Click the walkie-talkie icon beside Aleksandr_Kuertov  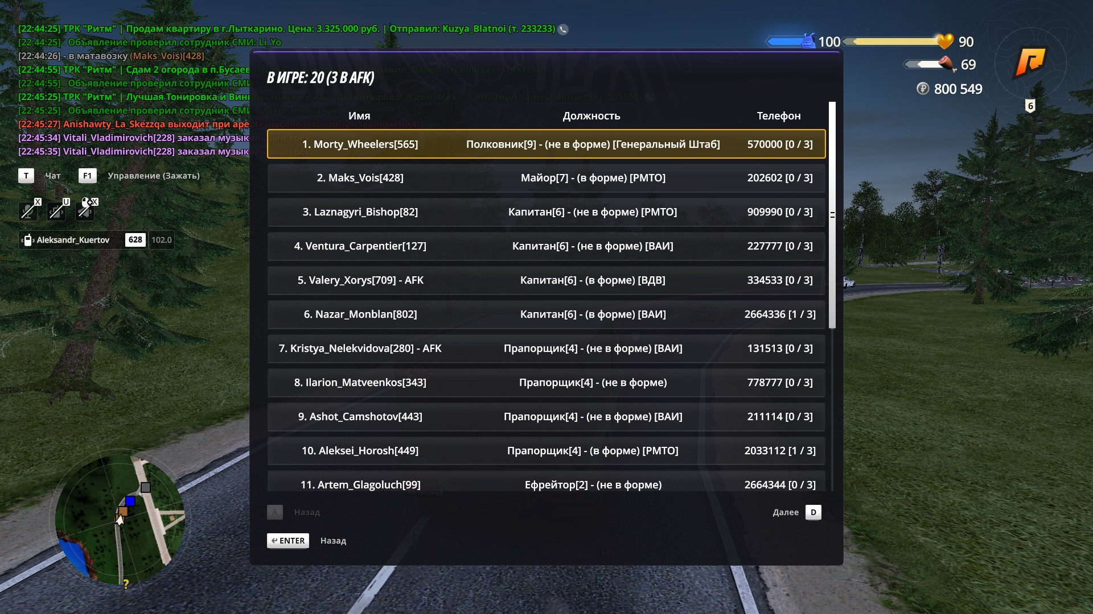pos(27,240)
